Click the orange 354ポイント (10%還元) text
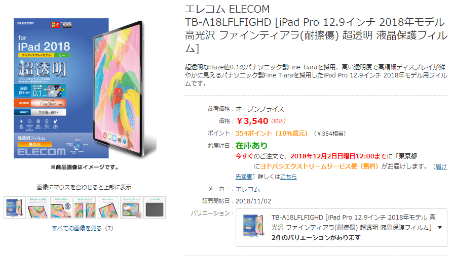 coord(272,134)
